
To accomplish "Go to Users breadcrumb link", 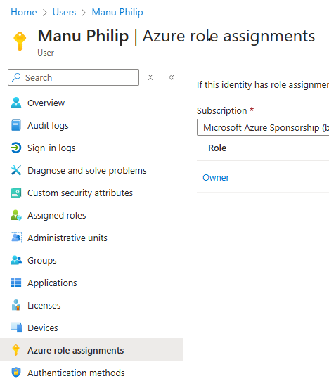I will pyautogui.click(x=64, y=12).
